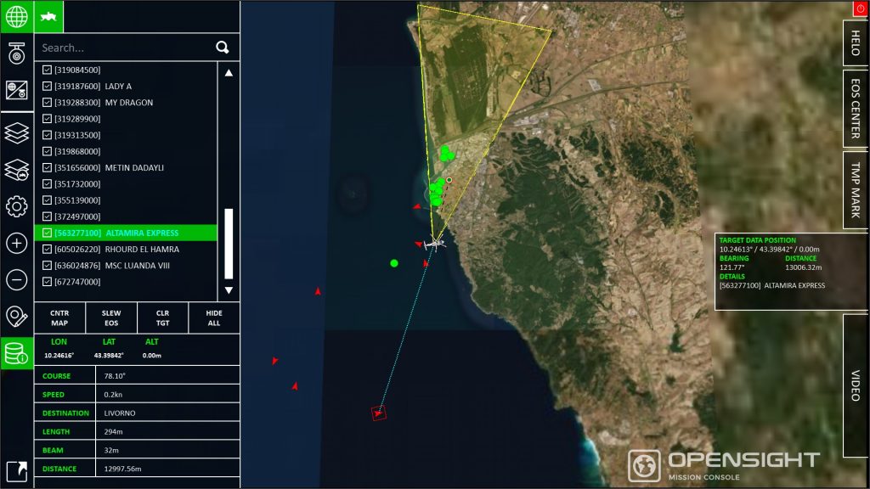This screenshot has height=489, width=870.
Task: Click longitude value 10.24616°
Action: pos(59,356)
